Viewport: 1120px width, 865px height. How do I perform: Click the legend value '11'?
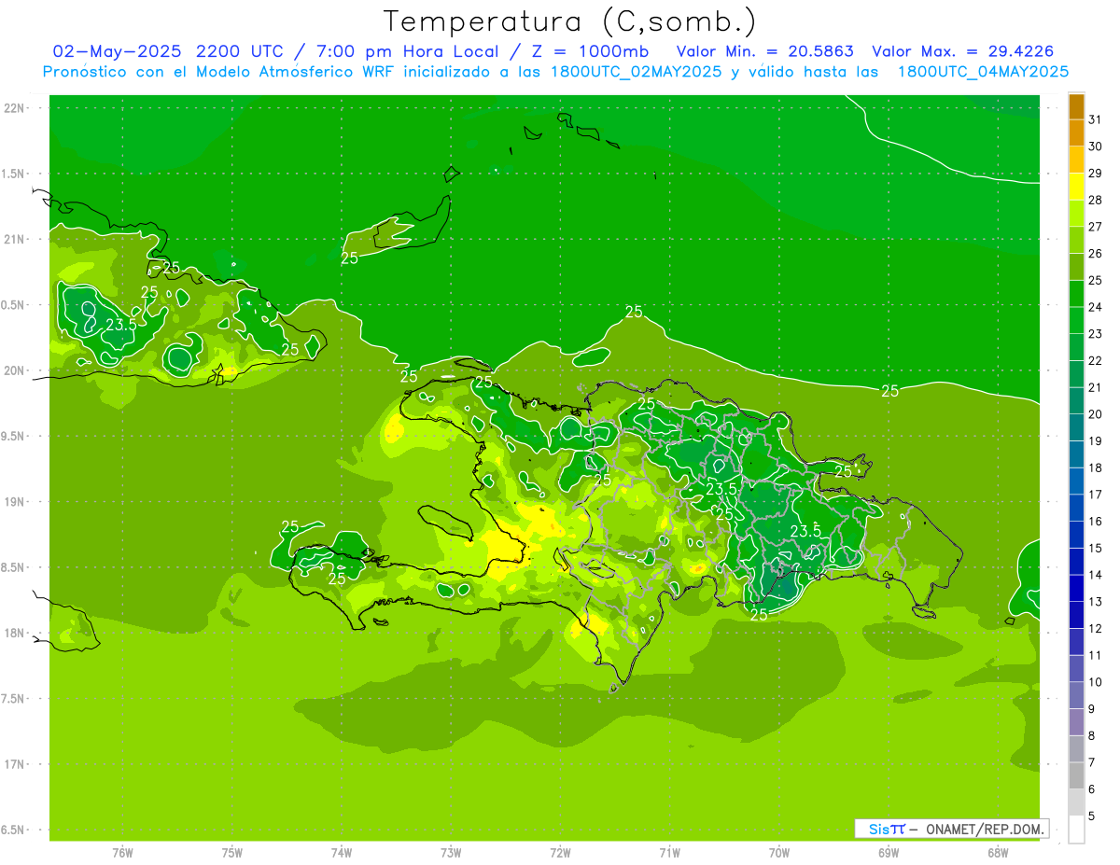(x=1095, y=655)
